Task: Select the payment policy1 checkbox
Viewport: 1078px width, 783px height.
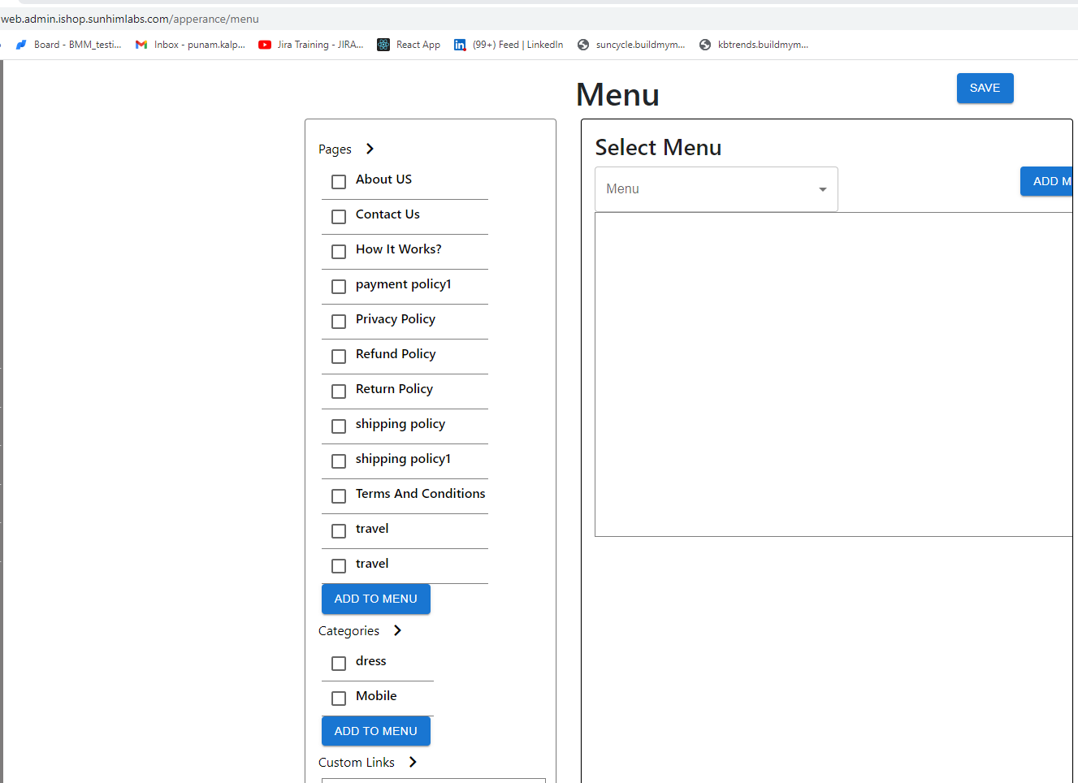Action: point(339,287)
